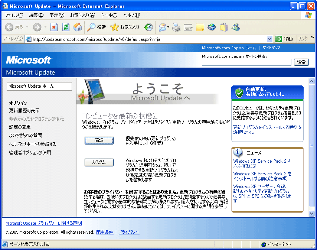The height and width of the screenshot is (250, 317).
Task: Open the Back button history dropdown arrow
Action: click(27, 27)
